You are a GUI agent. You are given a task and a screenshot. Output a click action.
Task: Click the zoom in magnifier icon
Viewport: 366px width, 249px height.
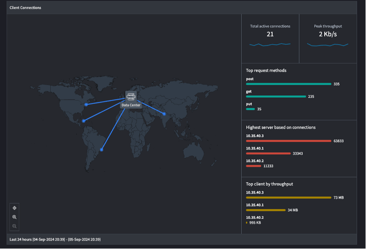[15, 217]
